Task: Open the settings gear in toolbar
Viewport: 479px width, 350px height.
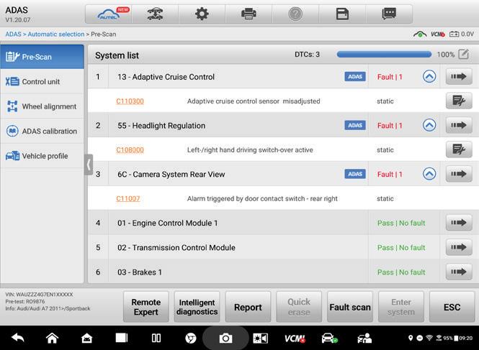Action: [202, 14]
